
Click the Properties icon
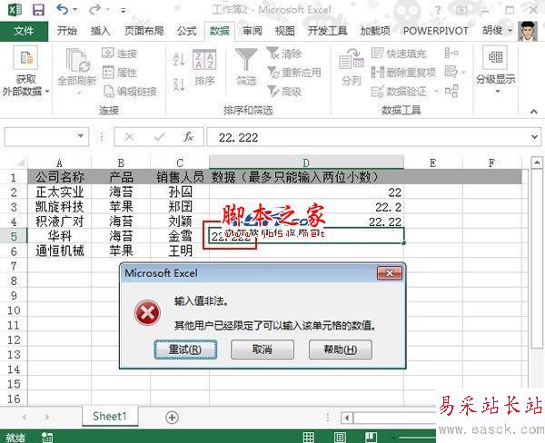(x=108, y=73)
